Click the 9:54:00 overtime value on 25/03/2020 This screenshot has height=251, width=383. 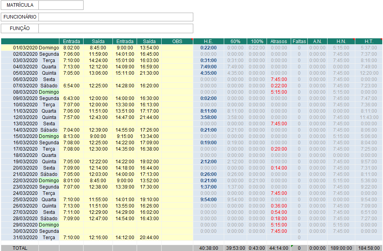pyautogui.click(x=208, y=200)
